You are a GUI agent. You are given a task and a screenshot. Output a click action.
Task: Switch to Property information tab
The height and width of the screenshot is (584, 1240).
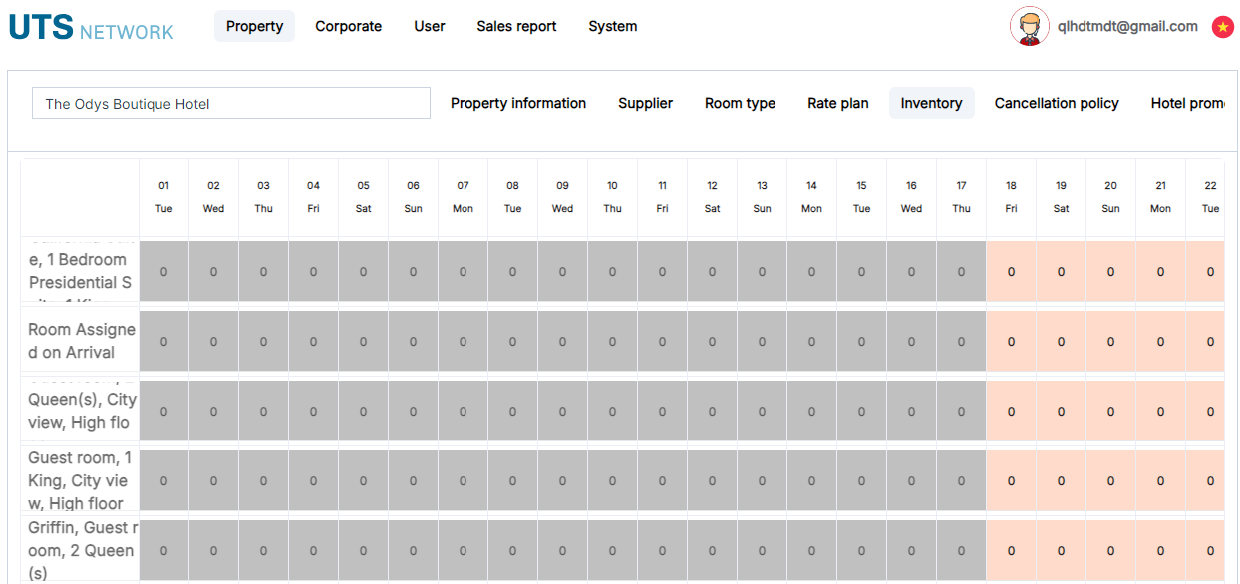[518, 103]
